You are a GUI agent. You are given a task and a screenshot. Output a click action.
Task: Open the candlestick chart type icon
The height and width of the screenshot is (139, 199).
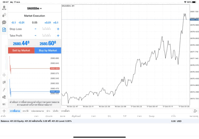pos(4,82)
